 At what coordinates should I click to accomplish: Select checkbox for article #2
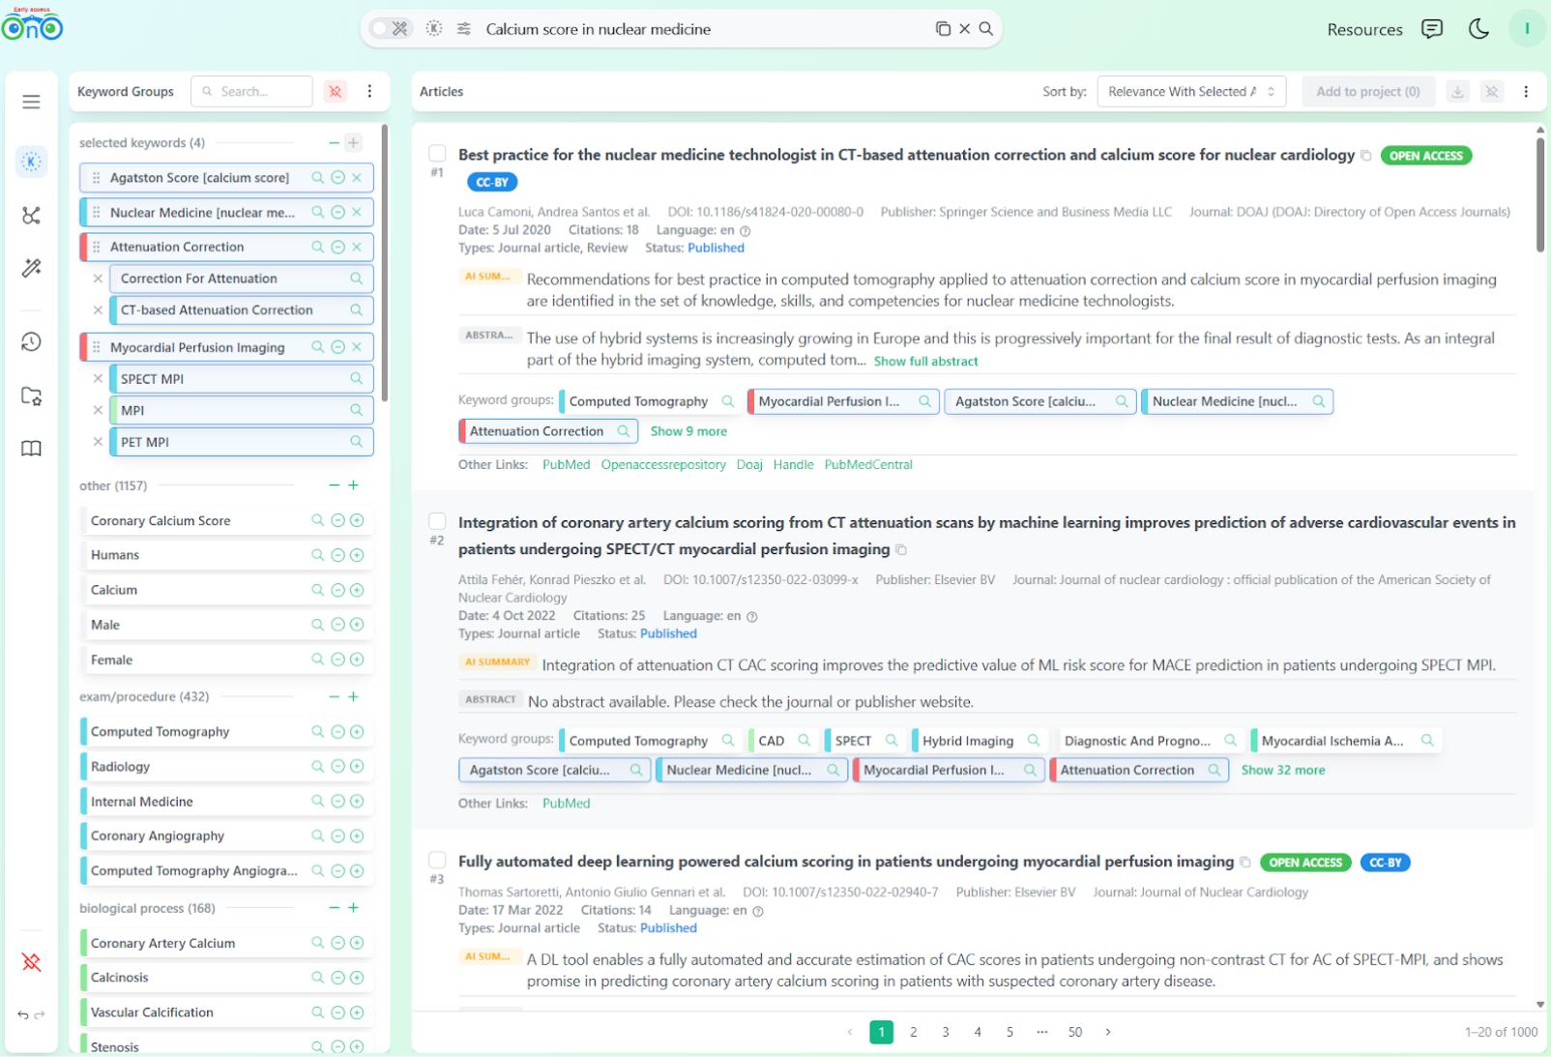[x=437, y=521]
